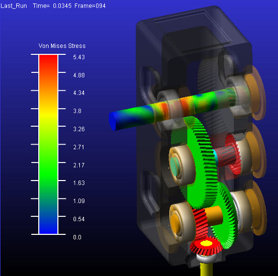Click the 0.0 minimum legend value
The image size is (278, 276).
[77, 237]
